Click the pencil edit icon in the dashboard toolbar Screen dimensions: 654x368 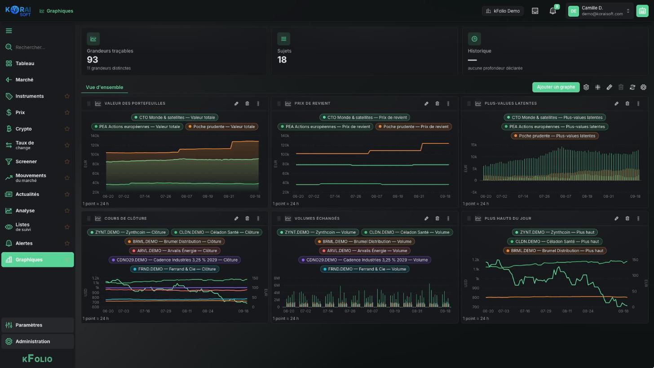(x=609, y=87)
